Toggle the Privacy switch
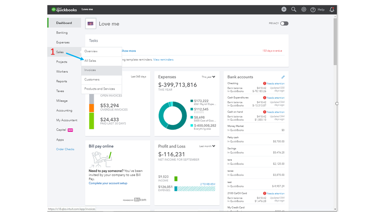 click(284, 24)
